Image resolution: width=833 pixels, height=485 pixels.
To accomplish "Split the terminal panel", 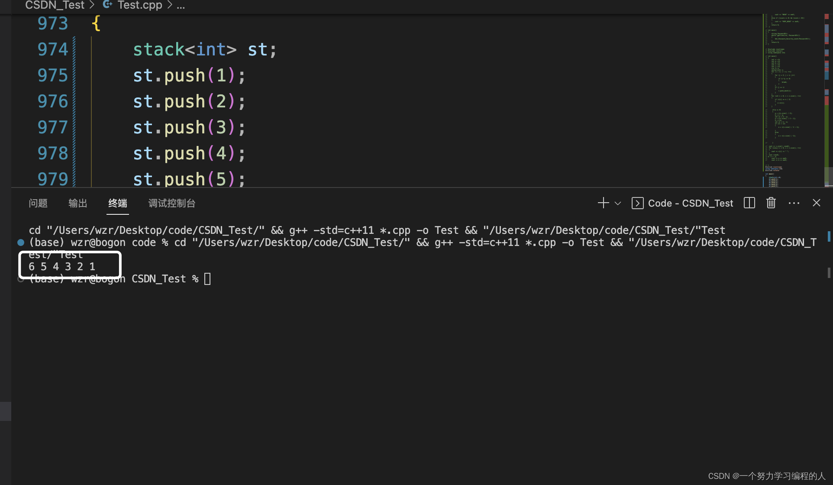I will pyautogui.click(x=749, y=203).
